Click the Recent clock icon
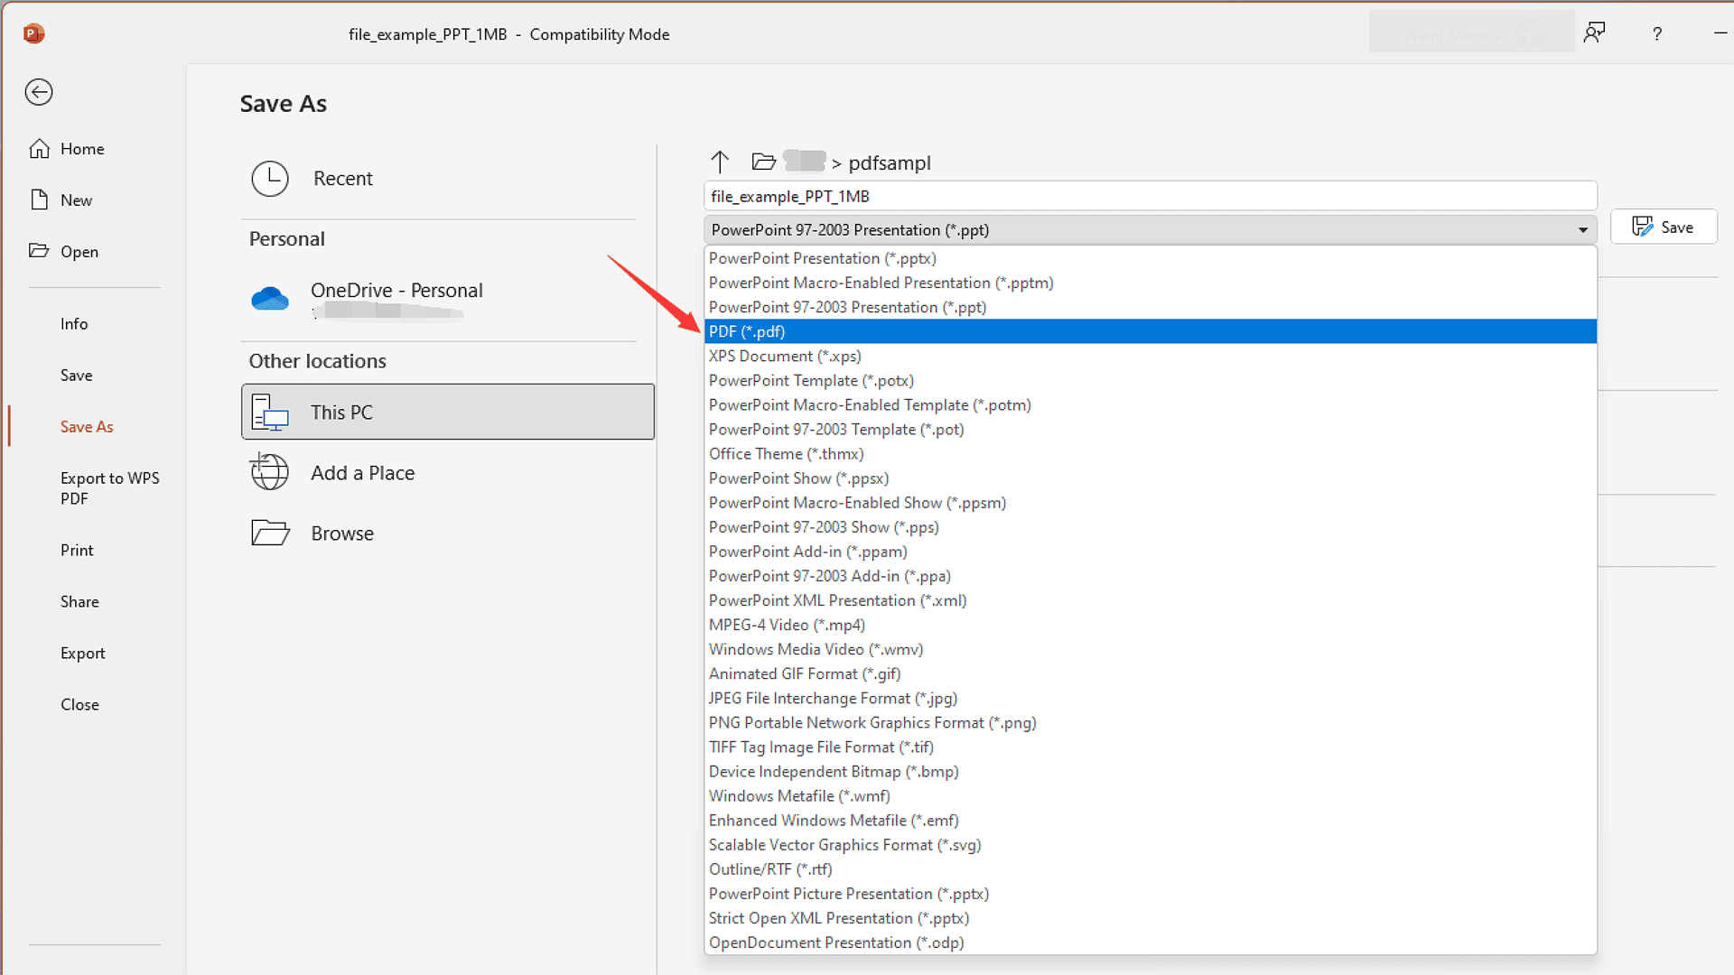 [270, 179]
